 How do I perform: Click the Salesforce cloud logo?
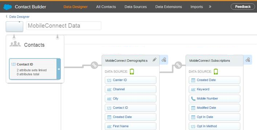8,7
